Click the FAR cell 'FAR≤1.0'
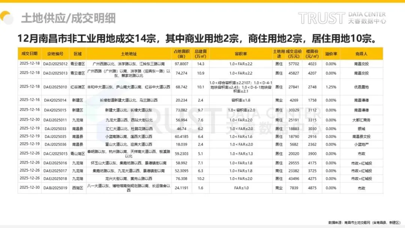Screen dimensions: 405x228 tap(241, 188)
